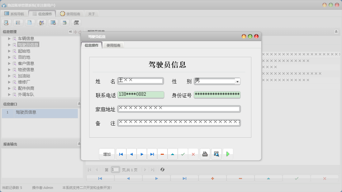
Task: Jump to last record in the driver dialog
Action: pos(152,153)
